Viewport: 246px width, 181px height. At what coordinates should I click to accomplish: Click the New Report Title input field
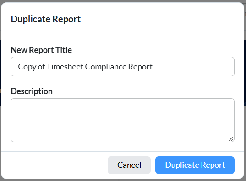(122, 67)
